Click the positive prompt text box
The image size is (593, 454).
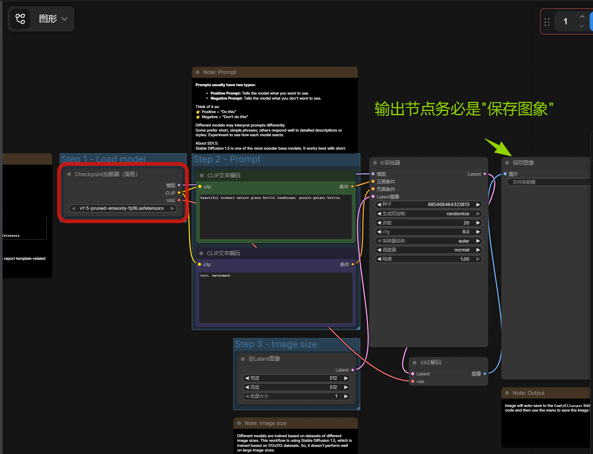coord(276,216)
